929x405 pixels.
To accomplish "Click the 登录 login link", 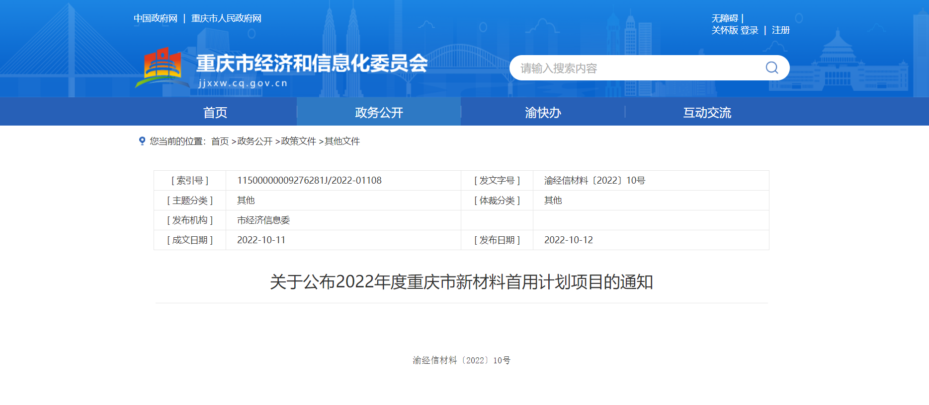I will (x=749, y=30).
